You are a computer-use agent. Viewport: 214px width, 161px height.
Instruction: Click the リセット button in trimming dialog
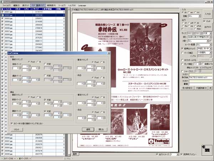[x=17, y=129]
